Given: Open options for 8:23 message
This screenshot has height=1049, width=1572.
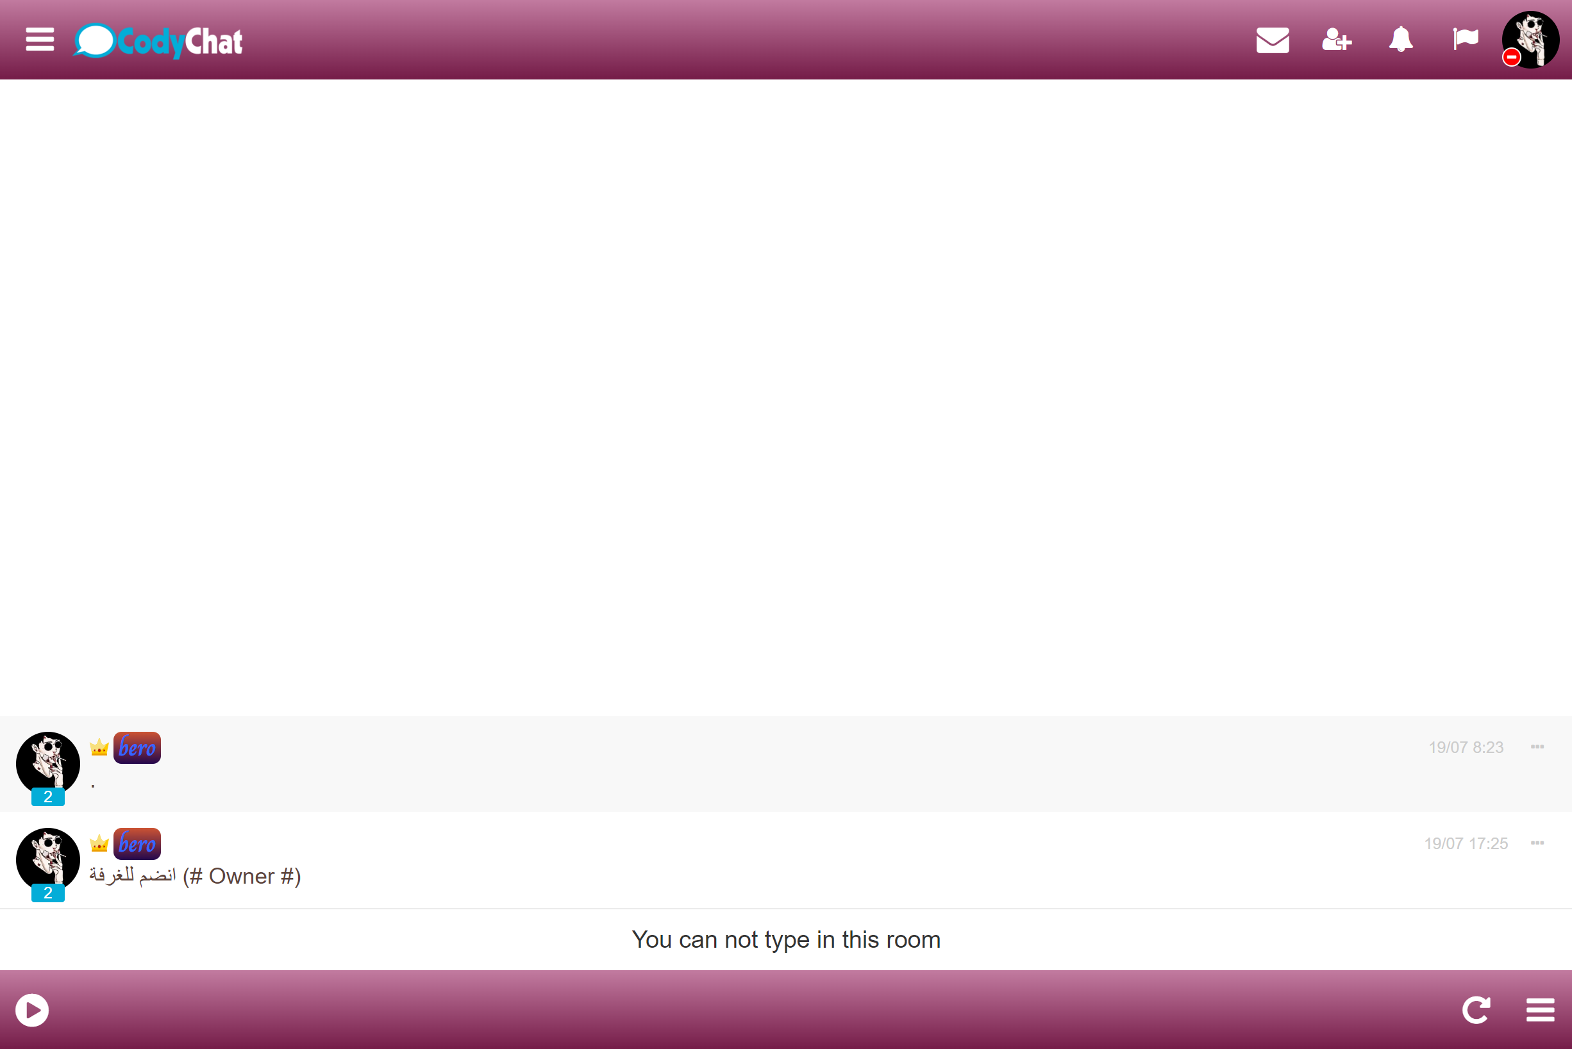Looking at the screenshot, I should (1537, 747).
